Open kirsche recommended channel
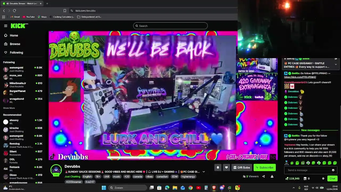 coord(23,130)
